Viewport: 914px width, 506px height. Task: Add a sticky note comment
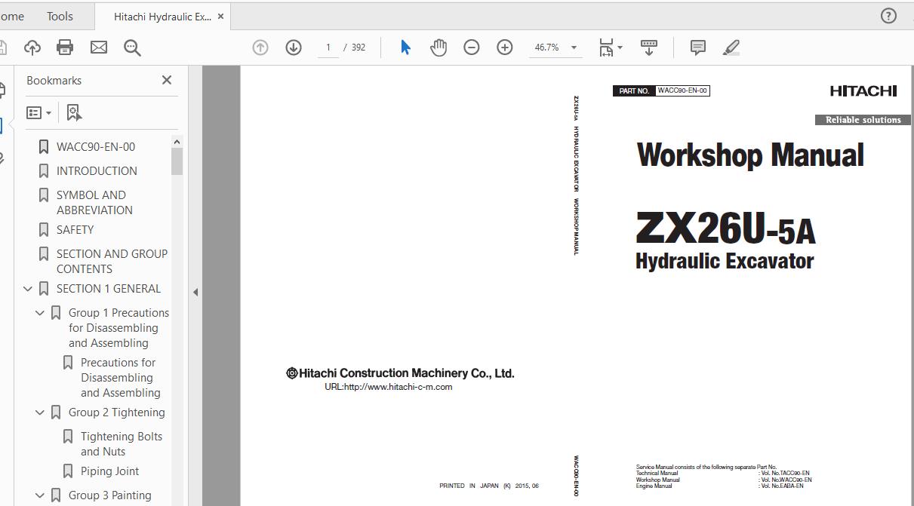pos(698,48)
